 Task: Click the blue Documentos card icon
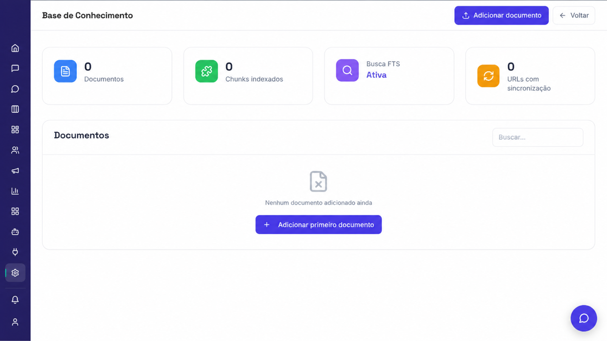[x=65, y=71]
